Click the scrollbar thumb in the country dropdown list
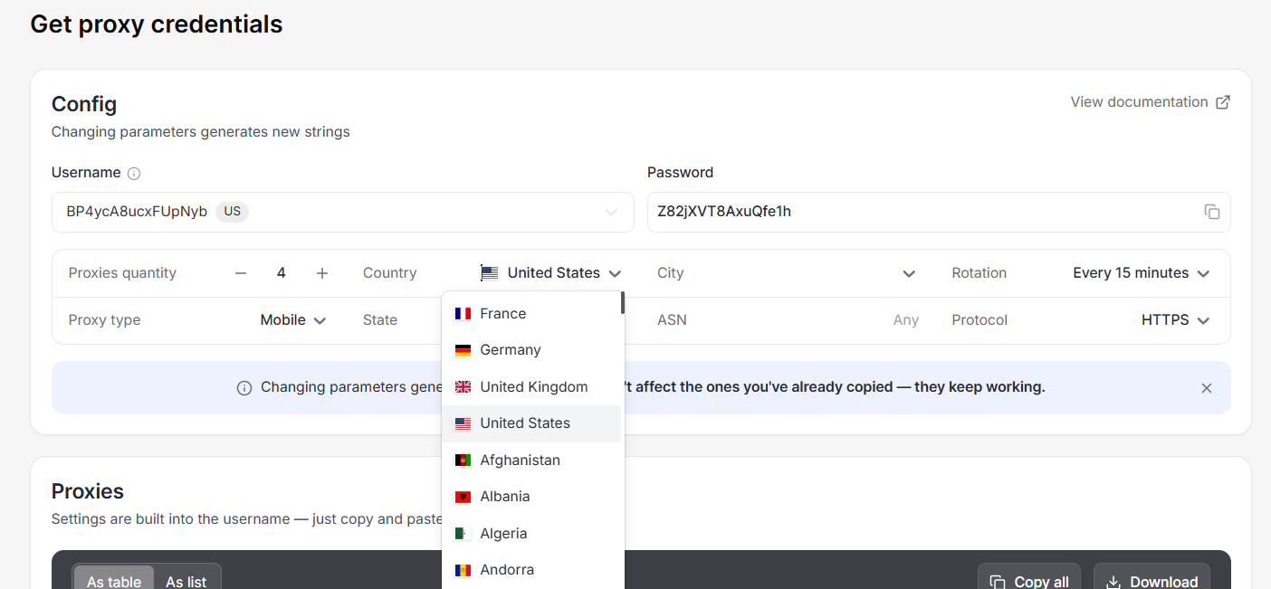1271x589 pixels. (623, 302)
